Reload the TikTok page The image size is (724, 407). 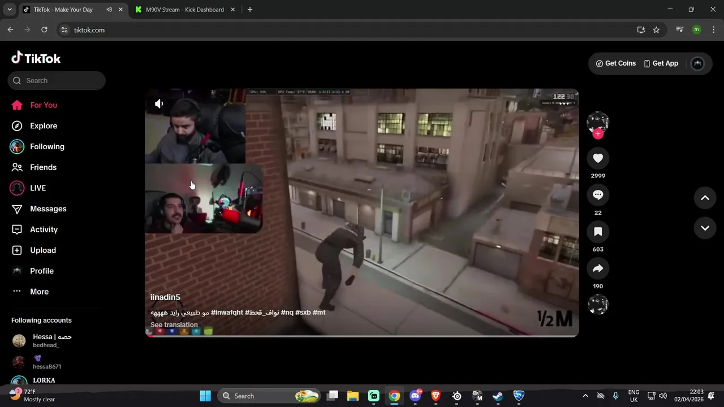click(x=44, y=30)
